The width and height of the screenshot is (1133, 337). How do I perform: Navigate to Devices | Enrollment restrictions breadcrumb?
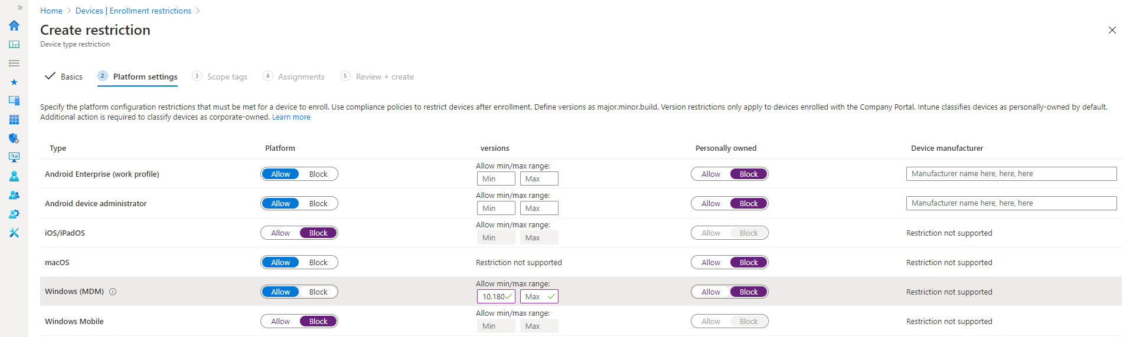133,11
